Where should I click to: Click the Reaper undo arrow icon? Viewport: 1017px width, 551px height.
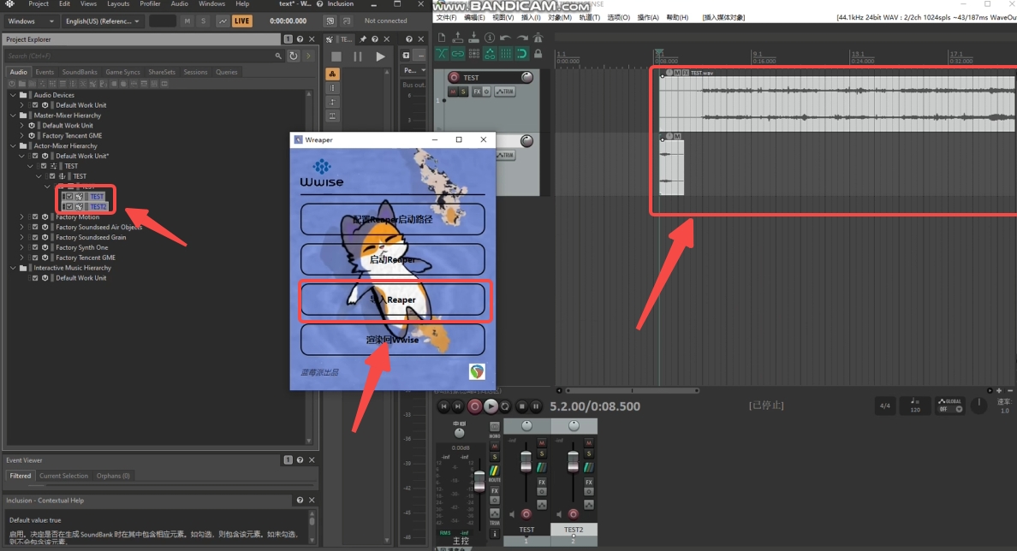click(505, 38)
